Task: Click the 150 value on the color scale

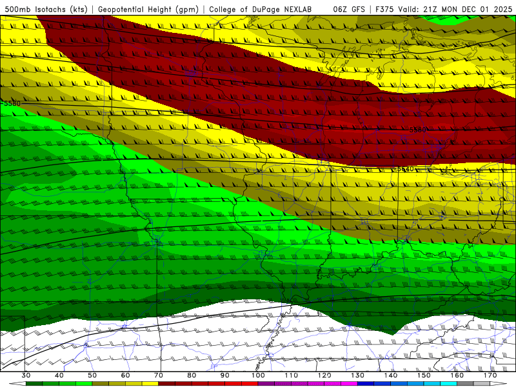Action: [424, 375]
